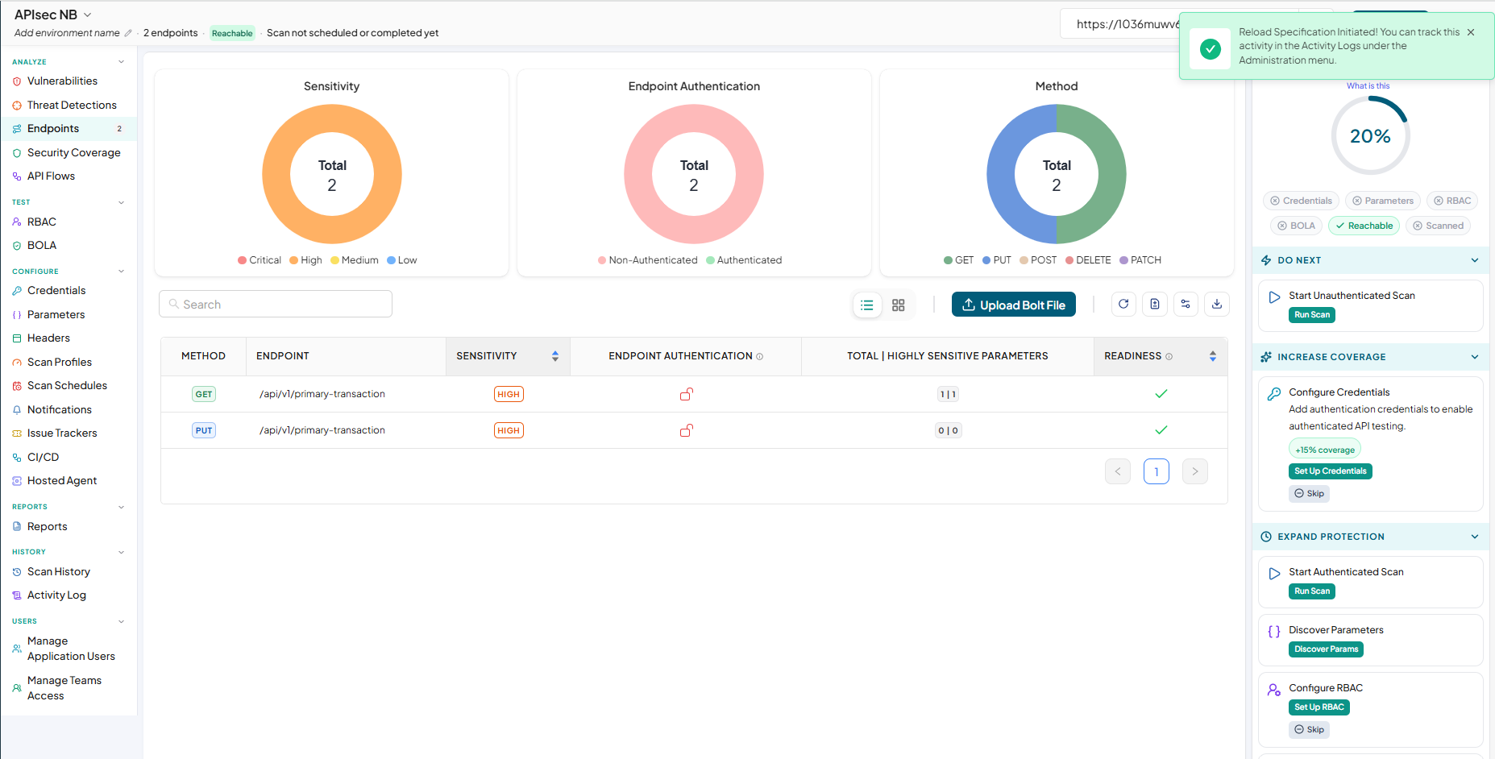Collapse the INCREASE COVERAGE panel

click(x=1475, y=357)
